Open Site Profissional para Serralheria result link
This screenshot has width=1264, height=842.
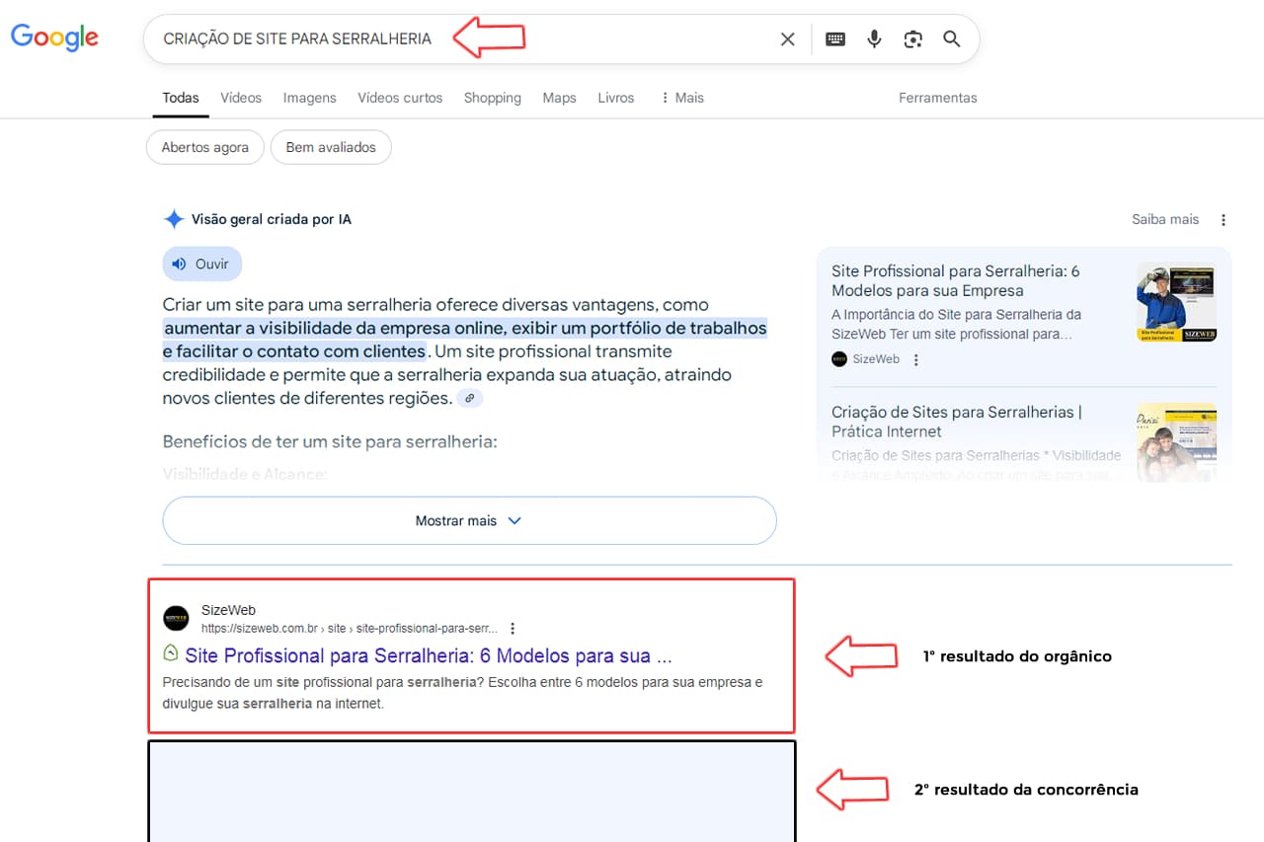(x=428, y=655)
